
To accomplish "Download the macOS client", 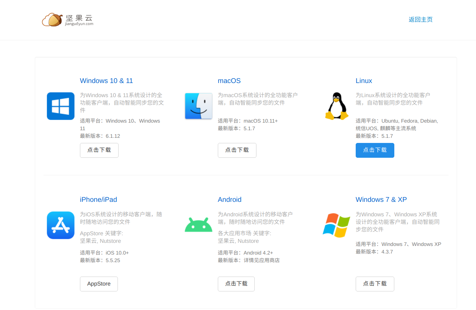I will 237,150.
